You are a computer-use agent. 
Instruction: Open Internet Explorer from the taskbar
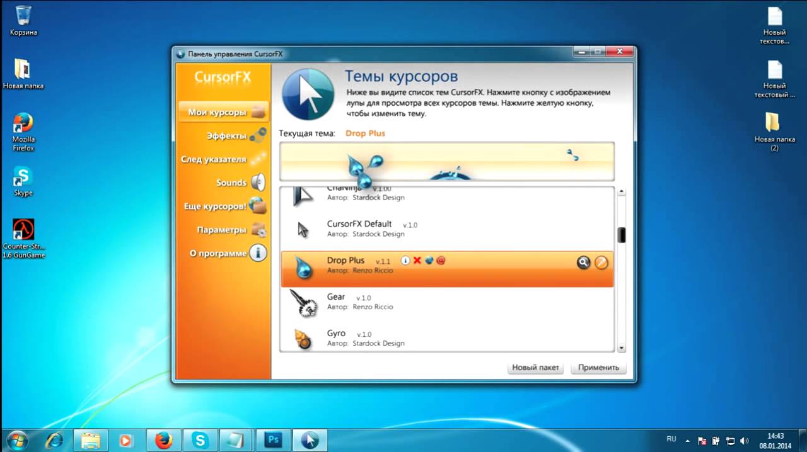[x=54, y=439]
